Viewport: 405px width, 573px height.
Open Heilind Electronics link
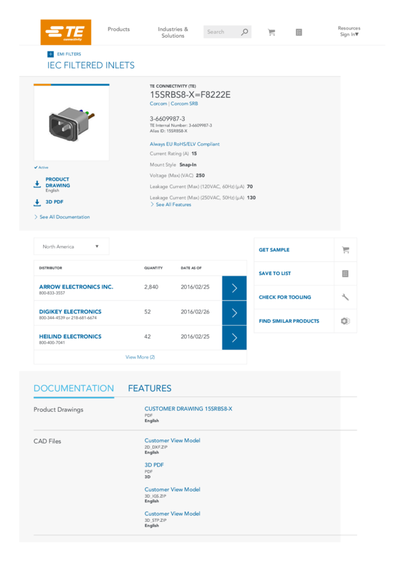70,336
